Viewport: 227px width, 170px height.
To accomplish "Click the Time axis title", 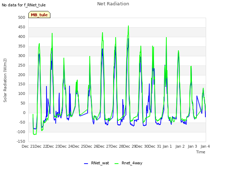I will click(x=201, y=152).
